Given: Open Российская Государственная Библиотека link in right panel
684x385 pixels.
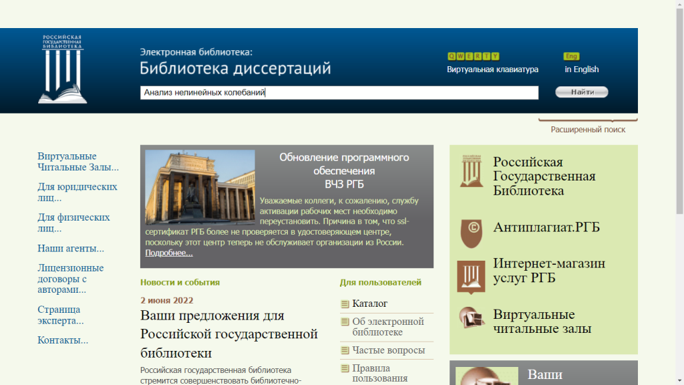Looking at the screenshot, I should tap(544, 176).
